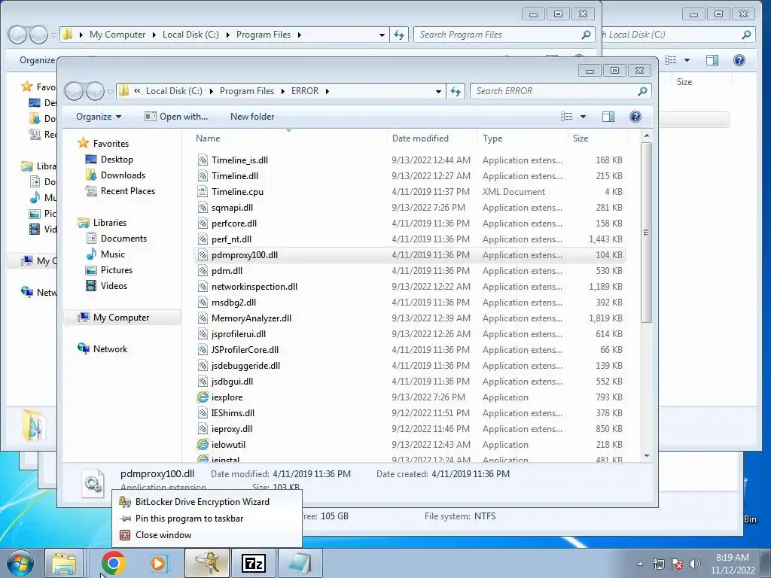Screen dimensions: 771x578
Task: Expand the view options dropdown arrow in the ERROR window
Action: pos(584,117)
